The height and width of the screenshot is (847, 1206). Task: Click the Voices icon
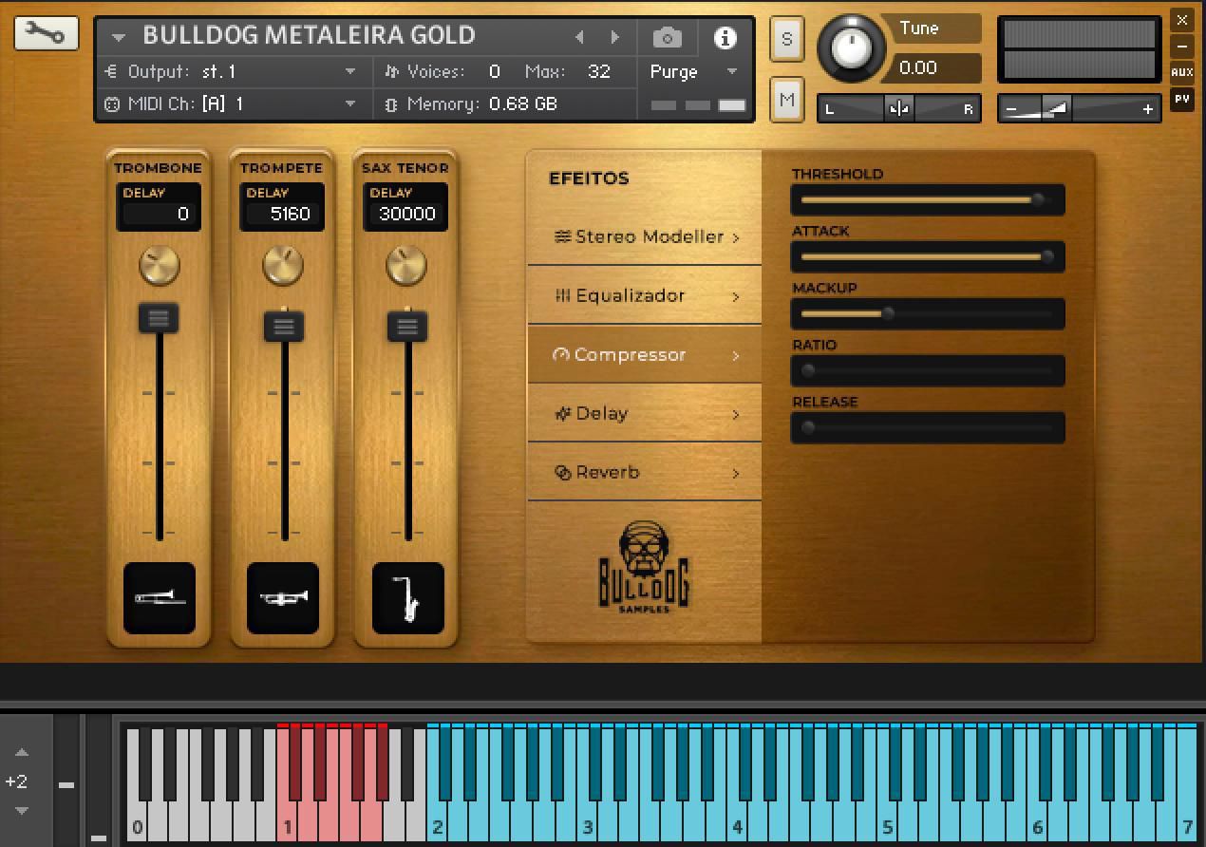pyautogui.click(x=392, y=71)
